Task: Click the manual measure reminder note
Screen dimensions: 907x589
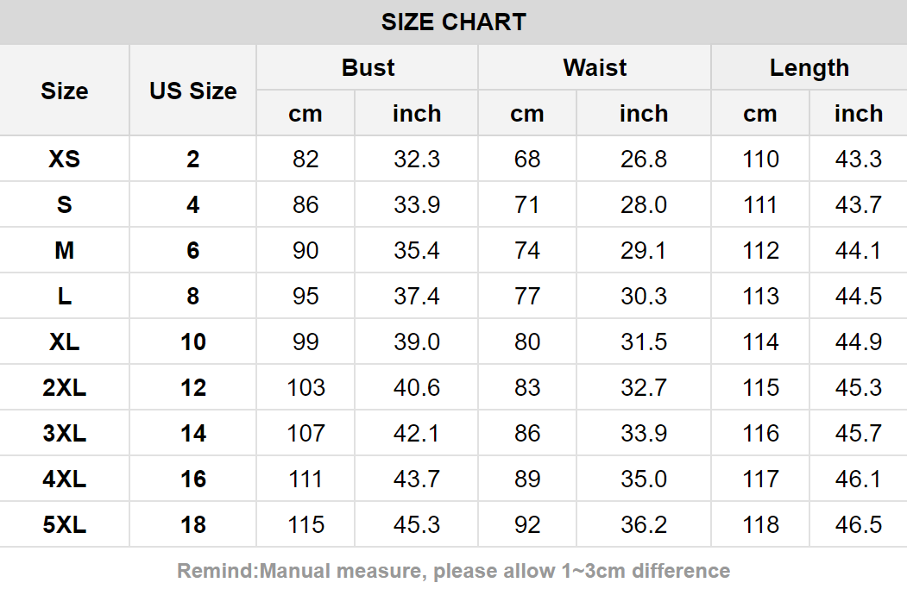Action: 453,571
